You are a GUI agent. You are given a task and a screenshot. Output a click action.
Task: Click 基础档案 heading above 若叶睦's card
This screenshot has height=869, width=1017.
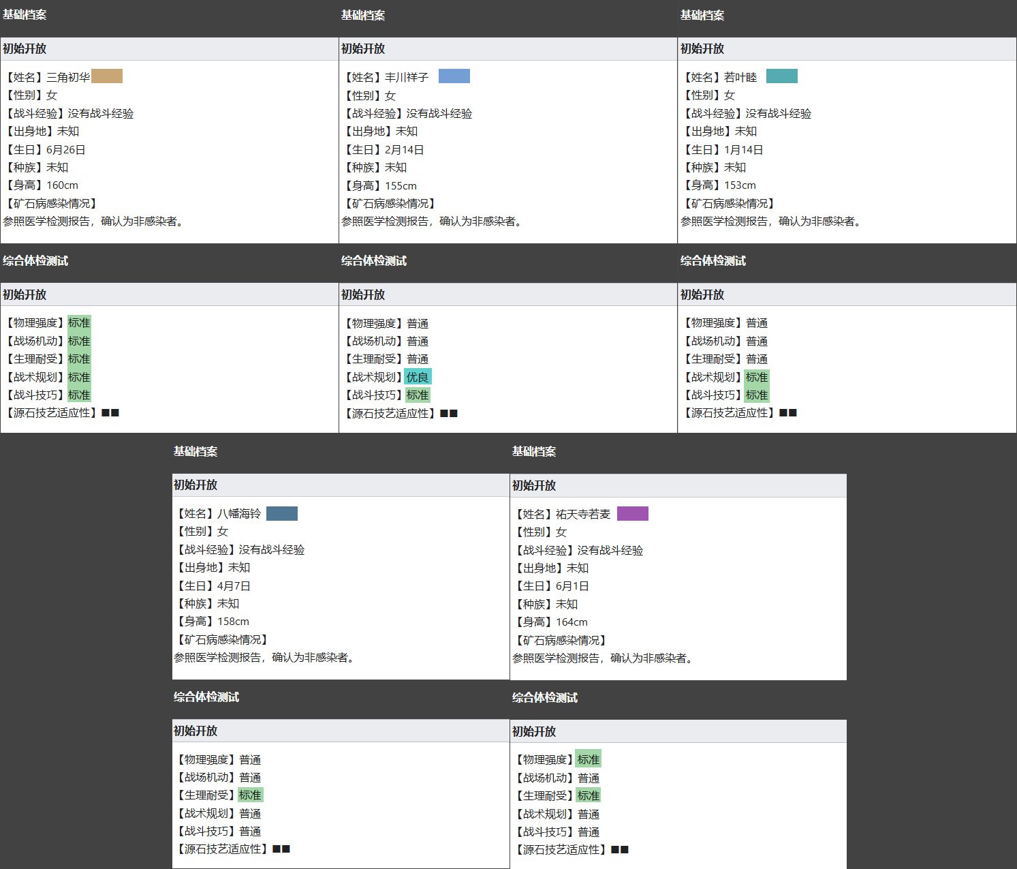pos(702,15)
